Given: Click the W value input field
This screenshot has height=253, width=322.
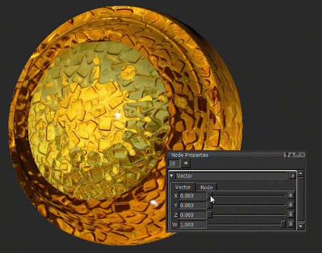Looking at the screenshot, I should (193, 225).
